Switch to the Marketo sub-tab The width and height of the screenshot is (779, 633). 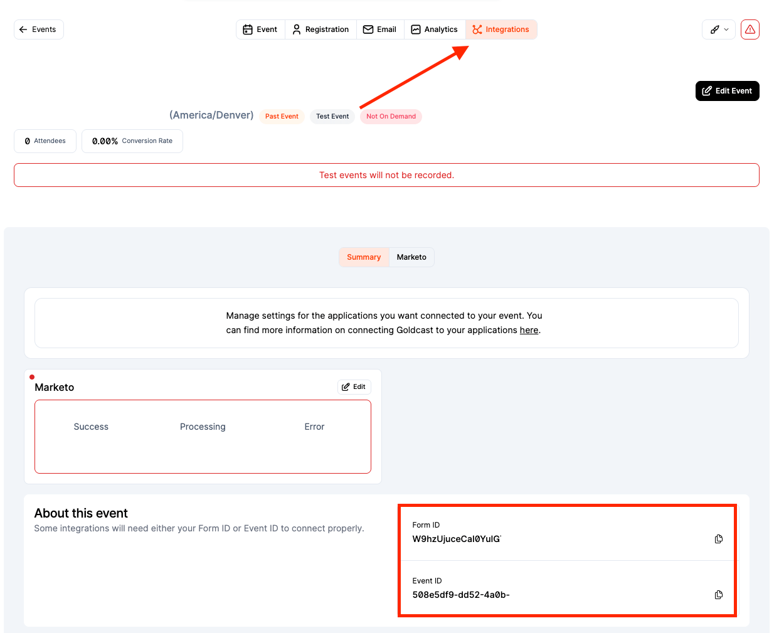tap(411, 257)
